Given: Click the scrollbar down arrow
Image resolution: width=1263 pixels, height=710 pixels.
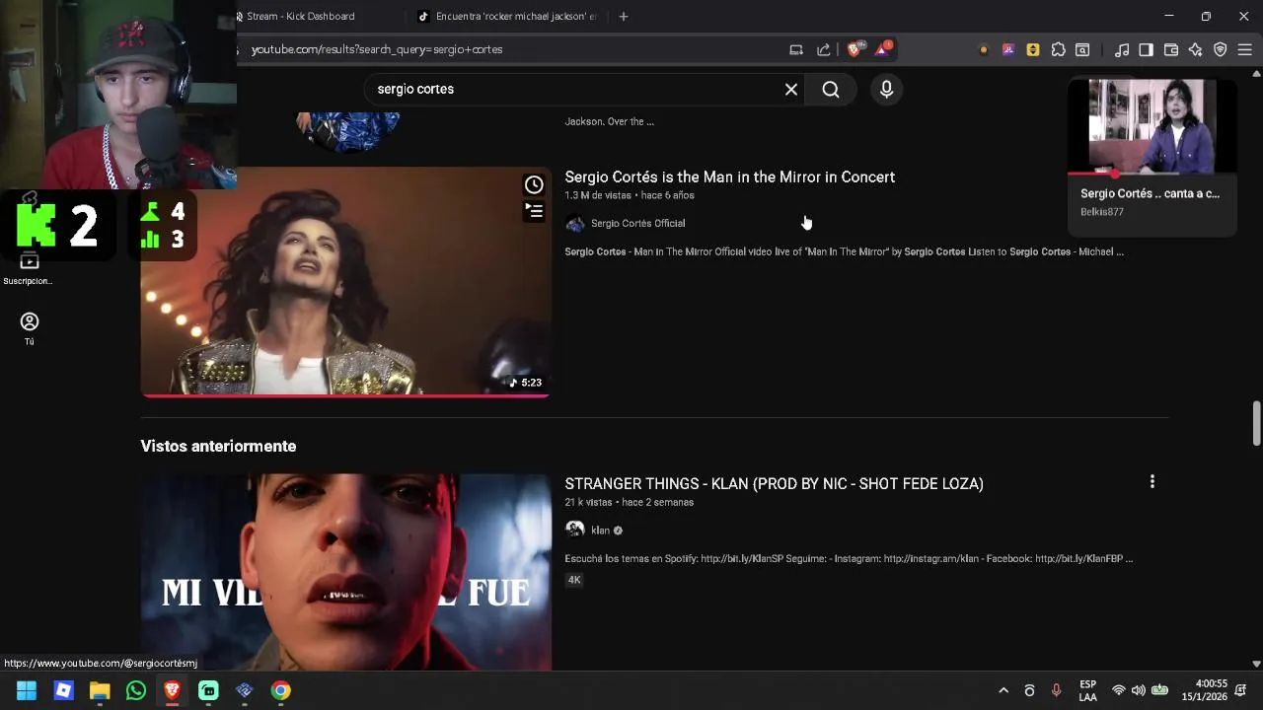Looking at the screenshot, I should click(1256, 664).
